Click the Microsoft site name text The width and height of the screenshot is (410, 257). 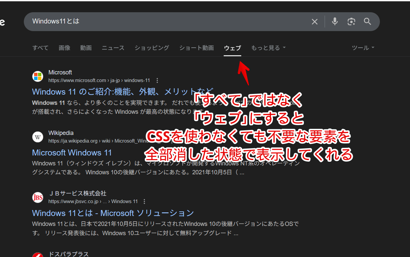[60, 72]
